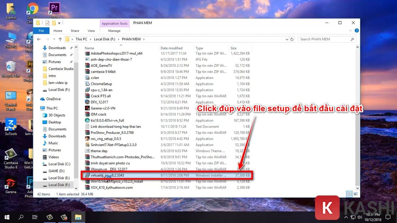Open the recent locations dropdown arrow
Viewport: 397px width, 223px height.
[x=54, y=39]
